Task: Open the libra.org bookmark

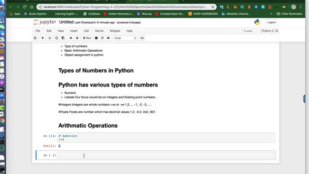Action: [x=144, y=14]
